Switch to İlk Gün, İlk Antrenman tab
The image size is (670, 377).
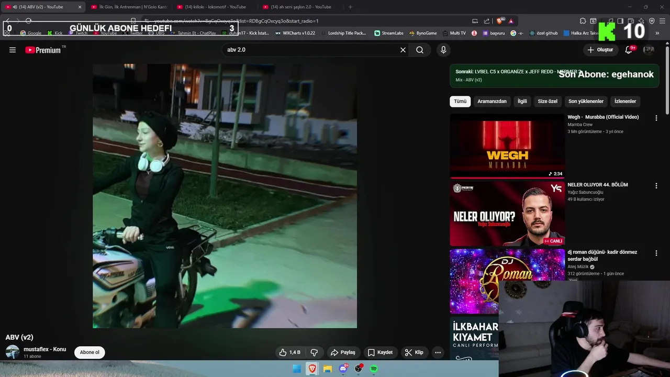129,7
